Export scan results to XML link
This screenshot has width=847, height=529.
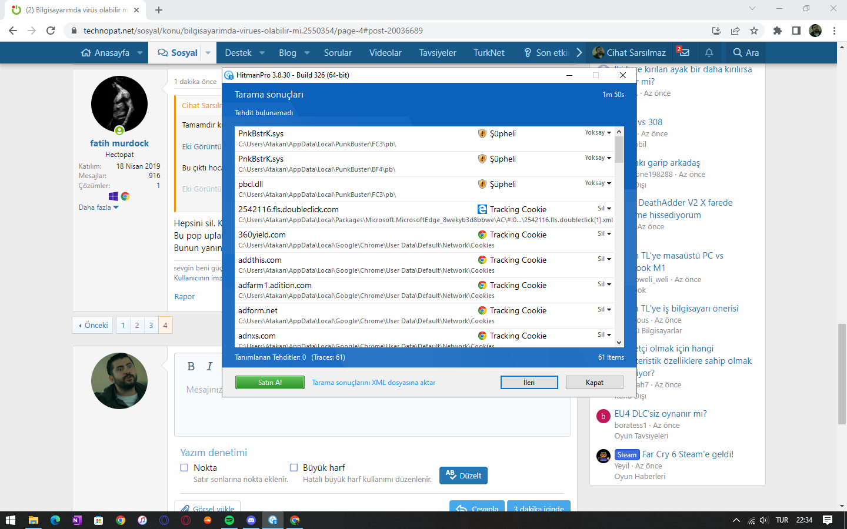coord(374,383)
